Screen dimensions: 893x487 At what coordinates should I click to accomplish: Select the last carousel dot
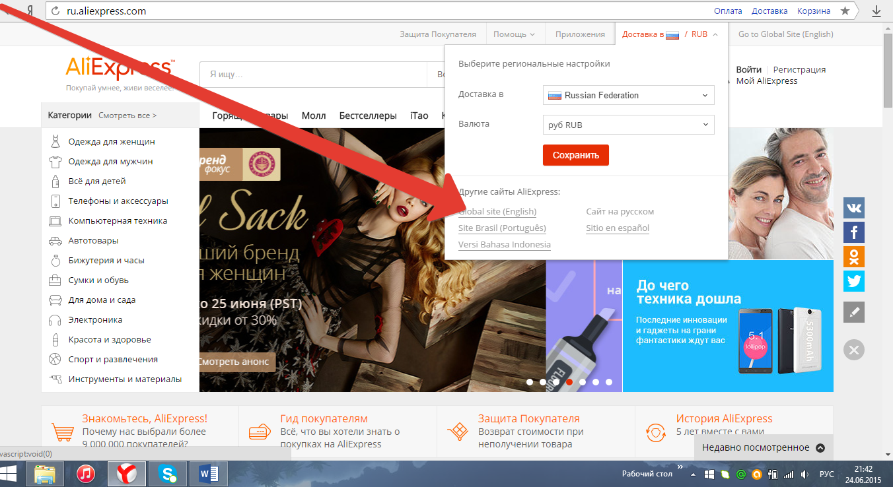(609, 382)
